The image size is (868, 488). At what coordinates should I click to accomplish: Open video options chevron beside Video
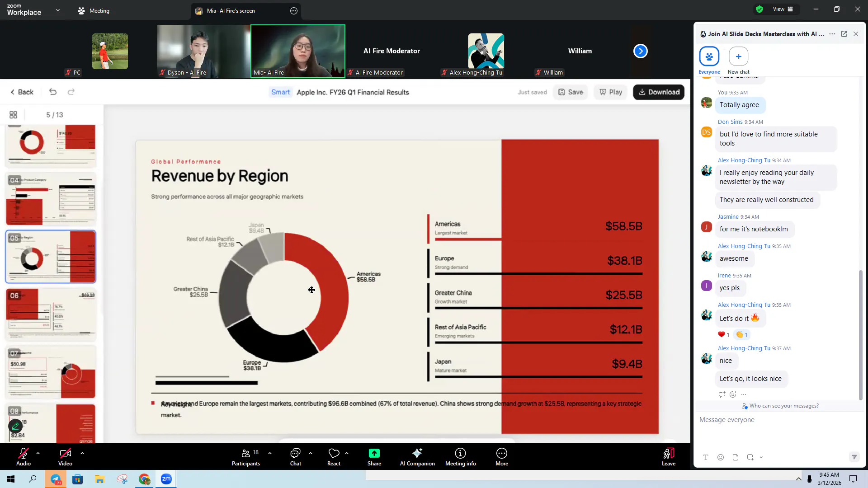pyautogui.click(x=82, y=453)
